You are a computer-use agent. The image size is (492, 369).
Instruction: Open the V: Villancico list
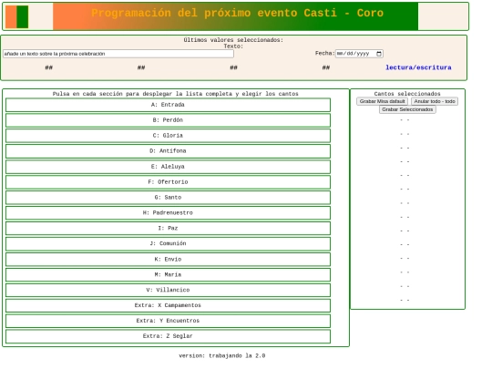pyautogui.click(x=168, y=291)
